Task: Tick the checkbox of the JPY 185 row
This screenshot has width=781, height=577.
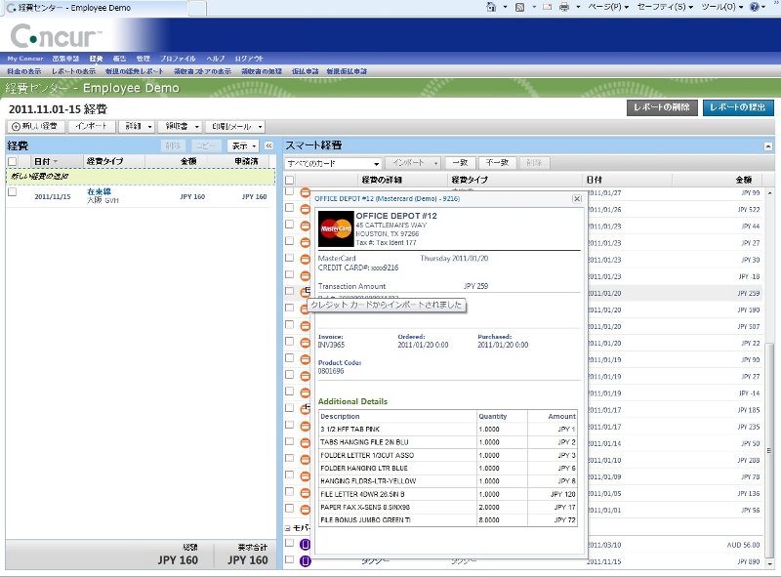Action: point(289,408)
